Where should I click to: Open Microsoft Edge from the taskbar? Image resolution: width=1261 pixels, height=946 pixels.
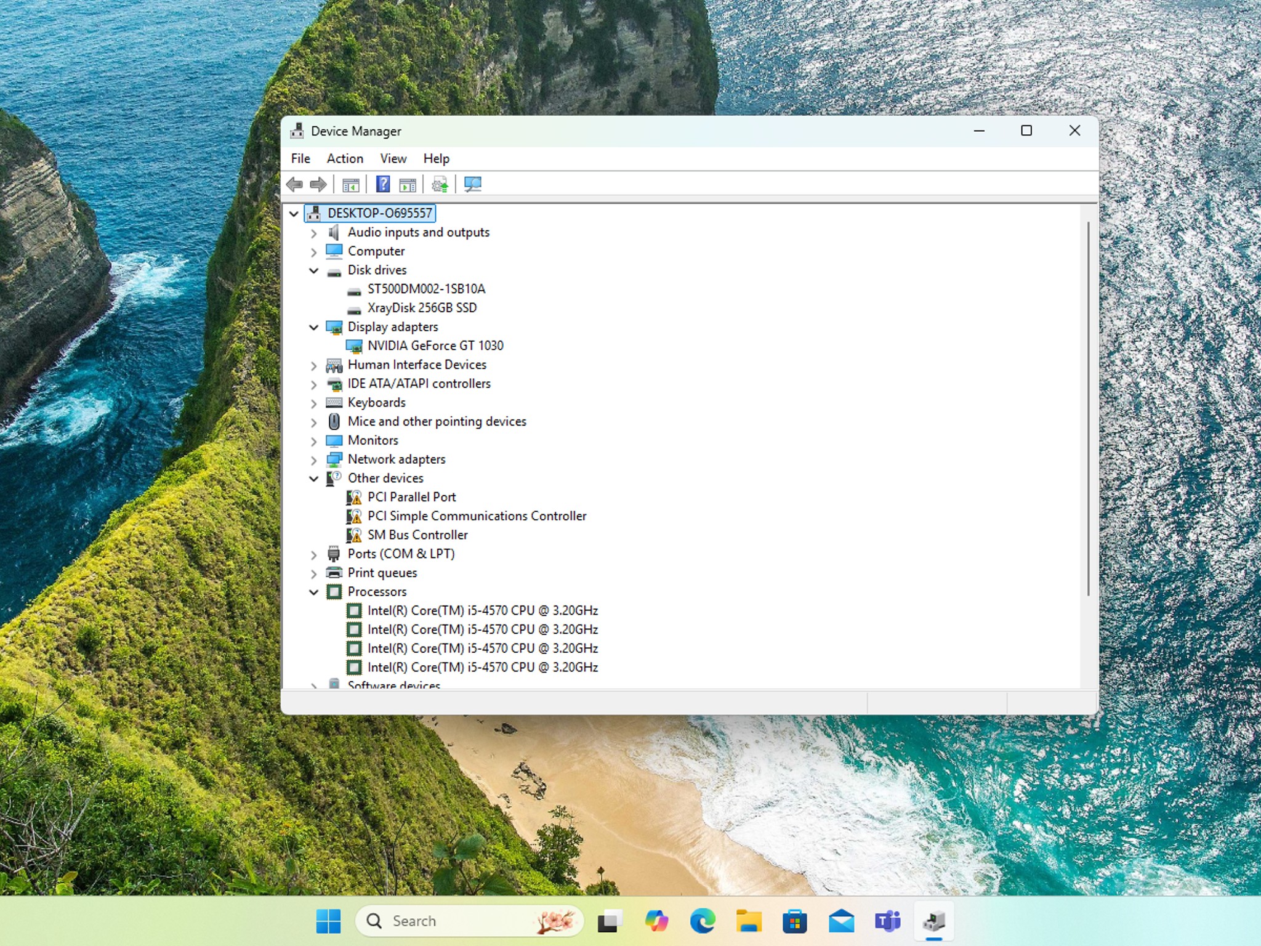(703, 921)
